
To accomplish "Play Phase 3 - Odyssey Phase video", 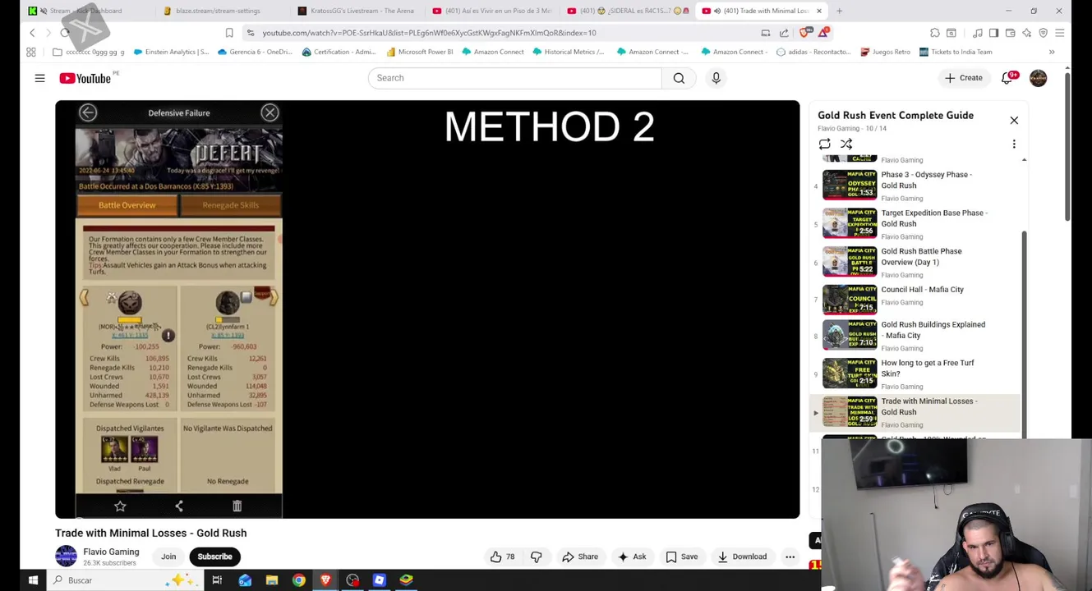I will tap(915, 185).
